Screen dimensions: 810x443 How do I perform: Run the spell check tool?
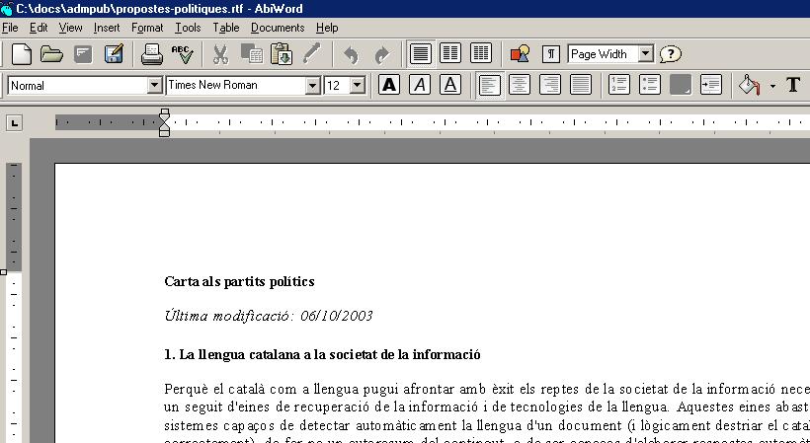[182, 54]
